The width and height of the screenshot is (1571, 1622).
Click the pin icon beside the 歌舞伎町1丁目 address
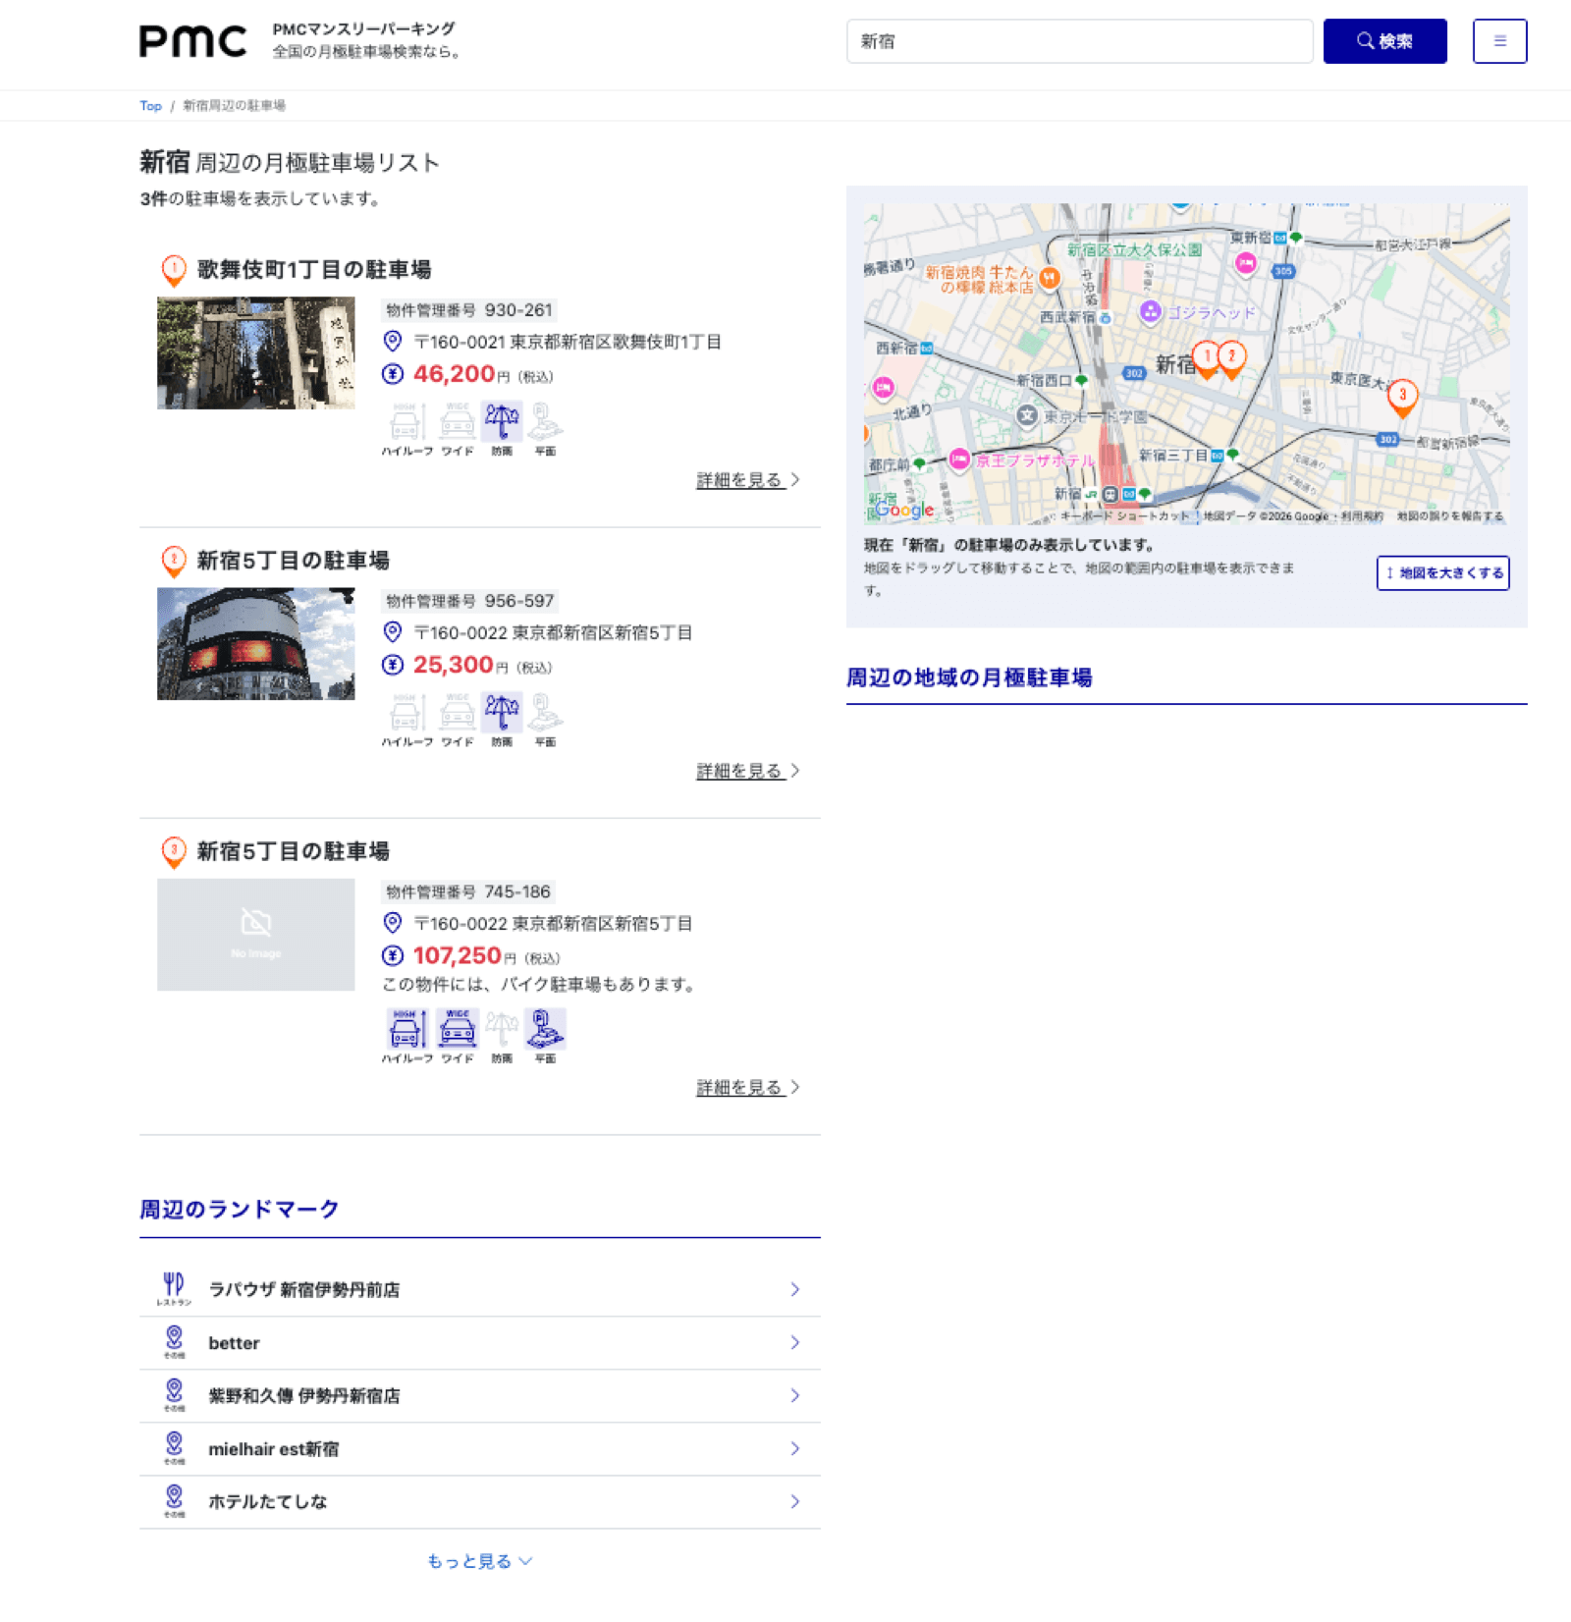coord(392,343)
